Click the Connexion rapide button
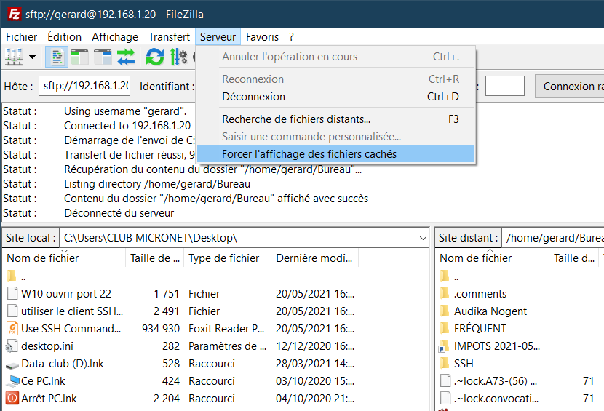 click(569, 87)
